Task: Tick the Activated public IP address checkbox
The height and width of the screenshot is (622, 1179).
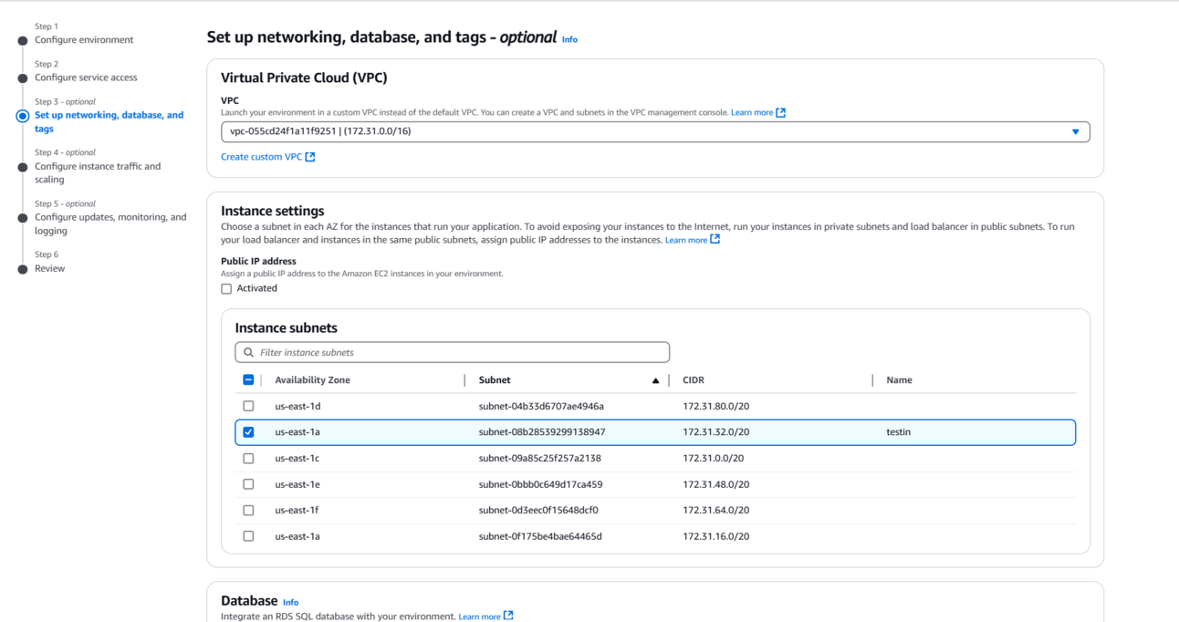Action: pos(226,289)
